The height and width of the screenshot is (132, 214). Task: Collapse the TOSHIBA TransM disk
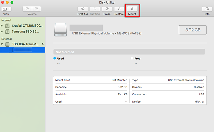click(x=2, y=44)
